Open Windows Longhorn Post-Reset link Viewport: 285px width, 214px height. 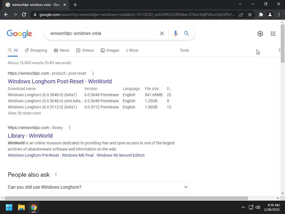[x=60, y=81]
